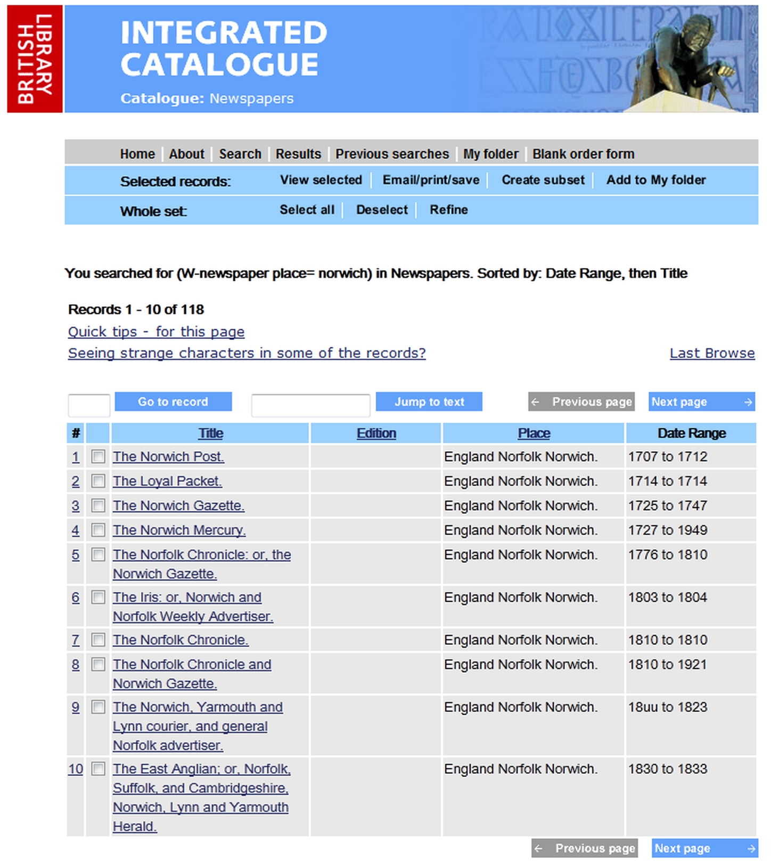This screenshot has width=771, height=867.
Task: Tick checkbox for The Norwich Mercury
Action: coord(98,530)
